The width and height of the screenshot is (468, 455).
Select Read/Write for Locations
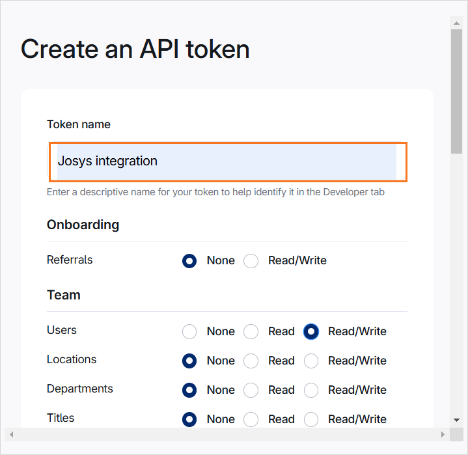pos(311,361)
